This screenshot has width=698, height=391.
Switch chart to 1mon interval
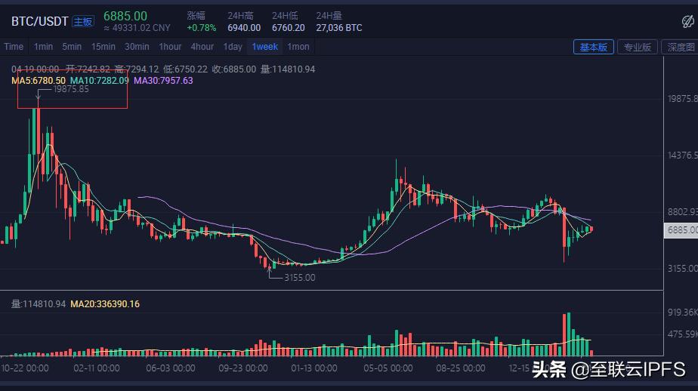(x=298, y=47)
